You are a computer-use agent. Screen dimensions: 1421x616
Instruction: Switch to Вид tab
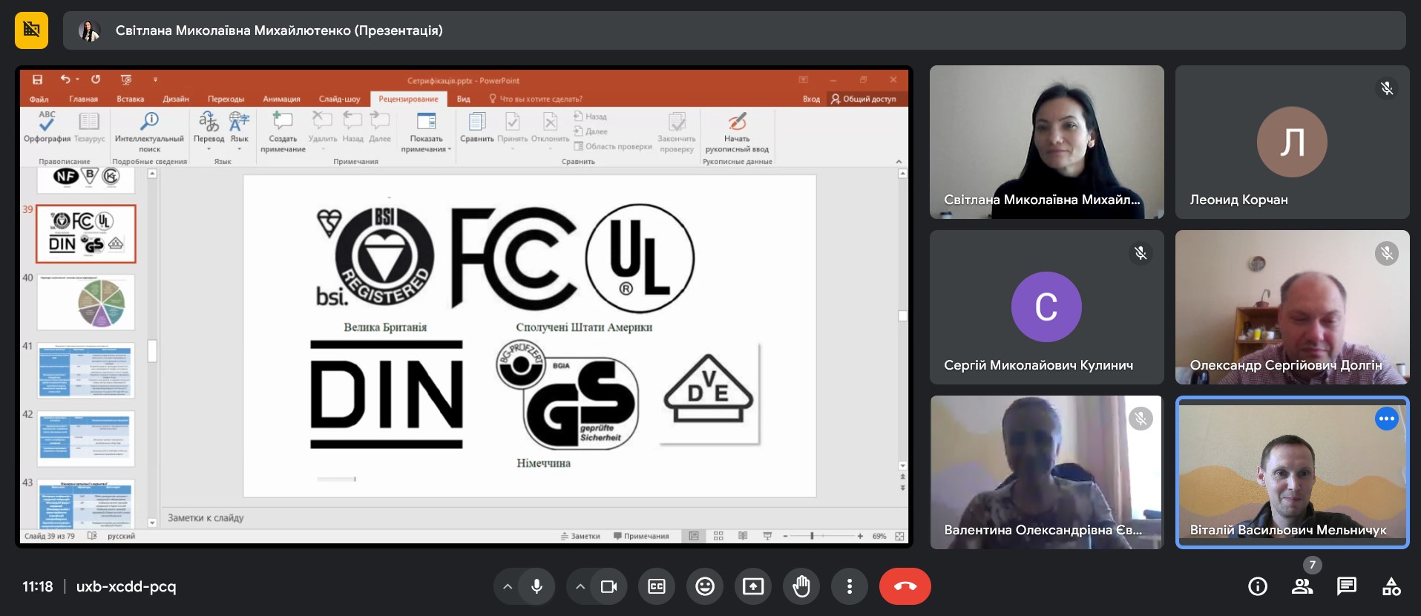[463, 99]
